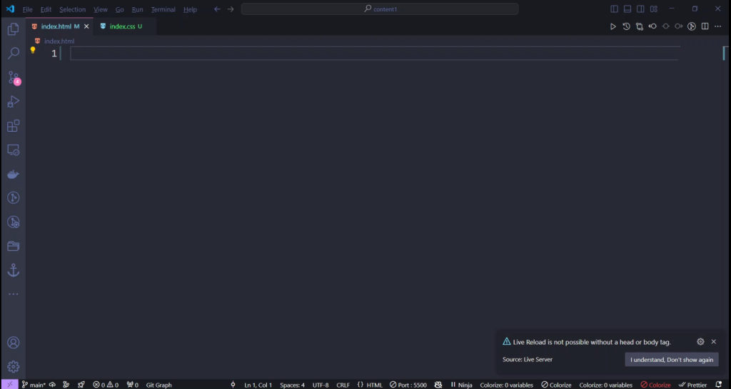Viewport: 731px width, 389px height.
Task: Open the Manage gear menu
Action: point(13,367)
